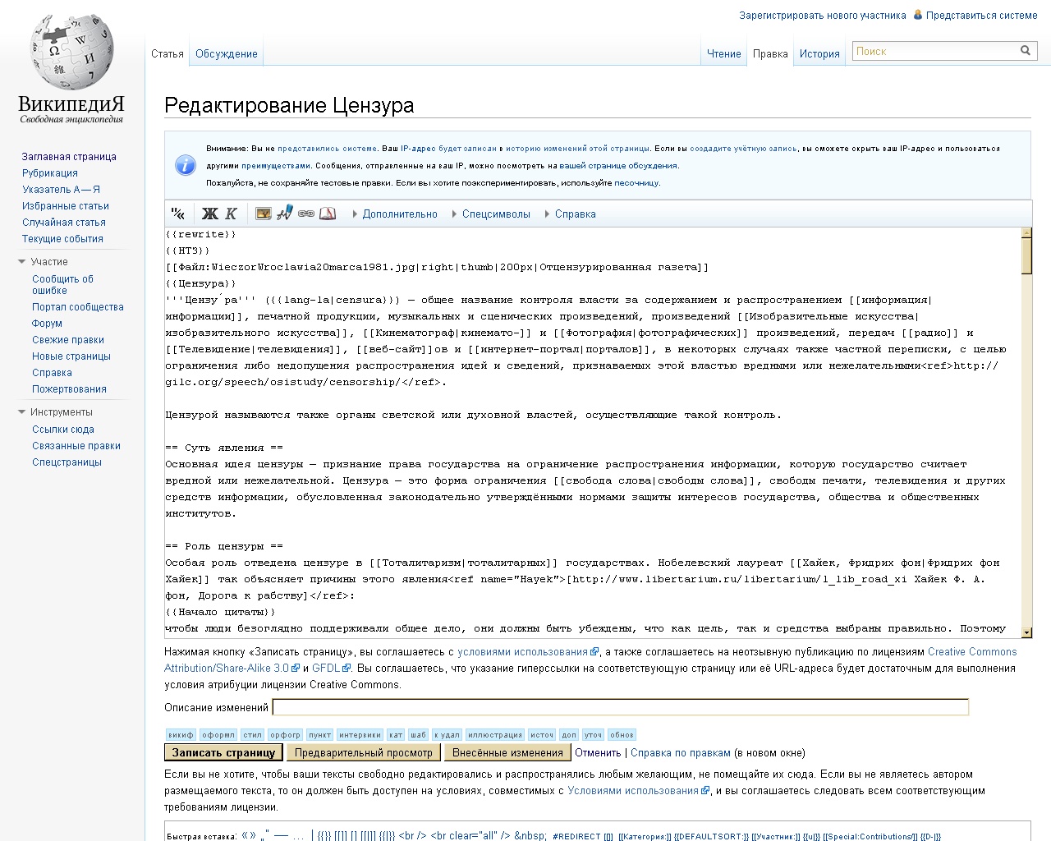Click the book reference icon in the toolbar
The height and width of the screenshot is (841, 1051).
328,214
